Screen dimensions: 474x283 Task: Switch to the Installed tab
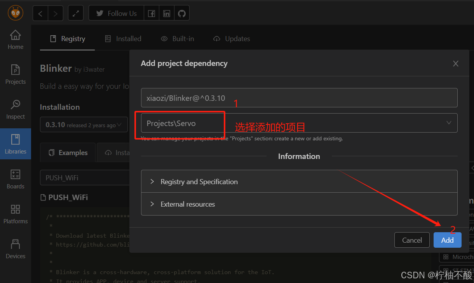(123, 39)
